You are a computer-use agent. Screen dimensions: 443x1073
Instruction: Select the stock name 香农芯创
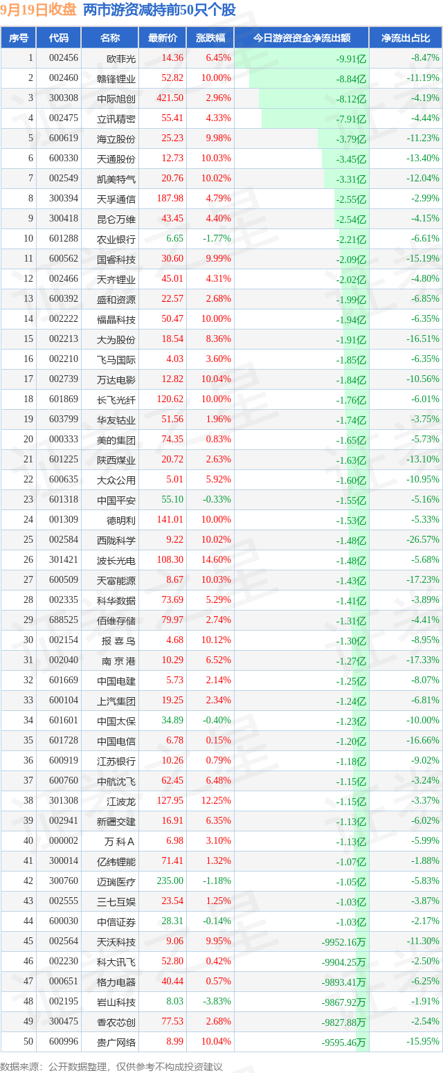(116, 1022)
